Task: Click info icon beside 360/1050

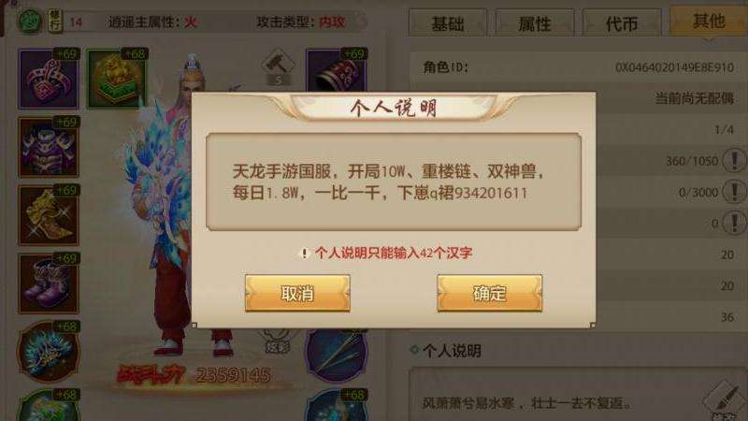Action: (x=735, y=160)
